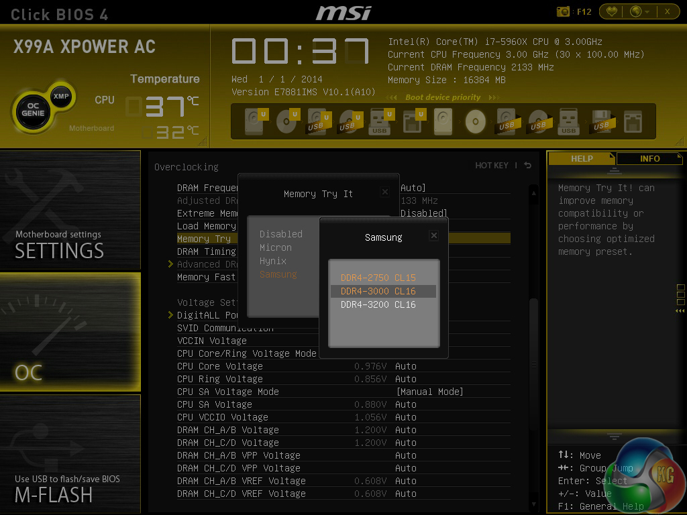
Task: Select legacy USB key boot icon
Action: point(569,121)
